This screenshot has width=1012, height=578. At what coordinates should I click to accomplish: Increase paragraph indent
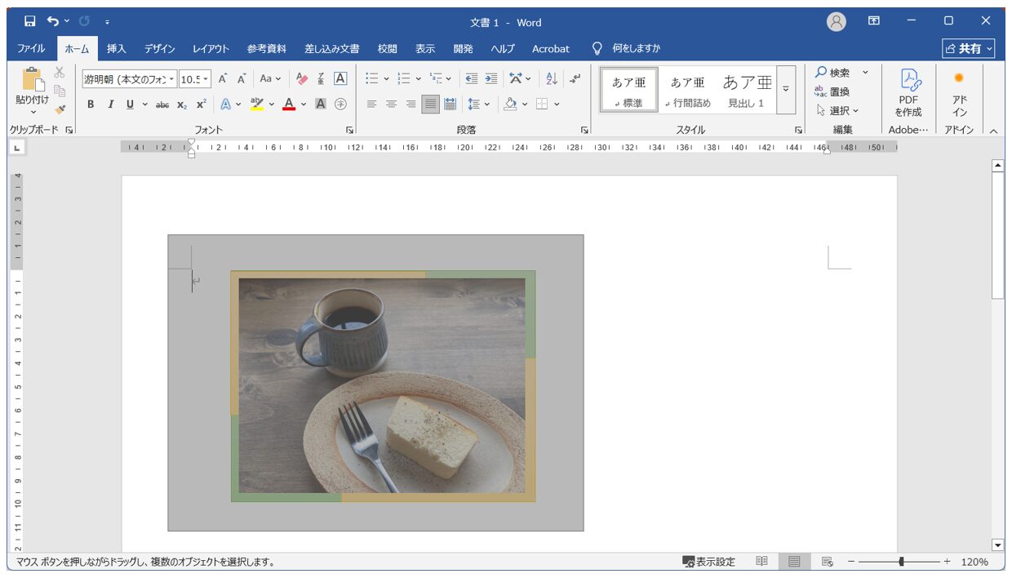[x=490, y=79]
